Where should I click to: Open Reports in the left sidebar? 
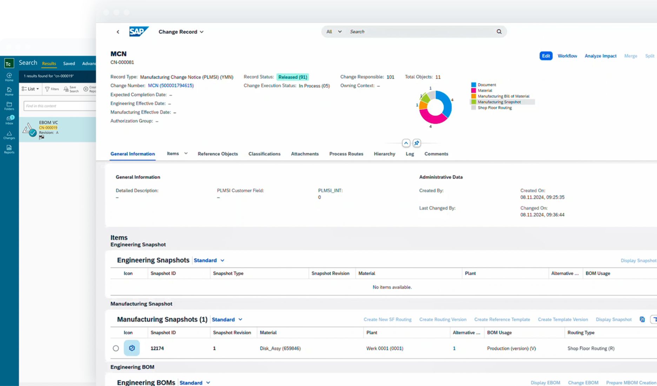pyautogui.click(x=9, y=149)
